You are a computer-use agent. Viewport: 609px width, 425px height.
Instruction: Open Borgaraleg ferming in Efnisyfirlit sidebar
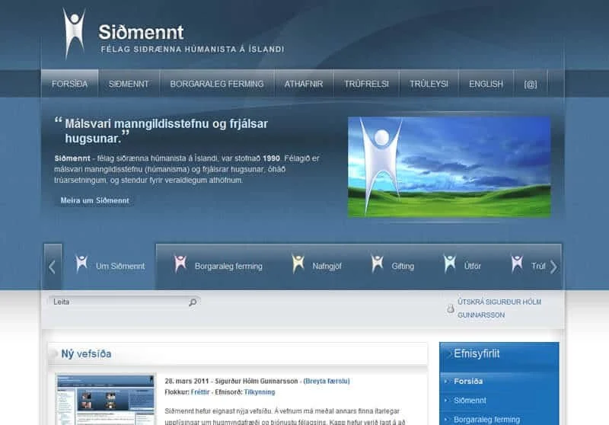[x=486, y=420]
